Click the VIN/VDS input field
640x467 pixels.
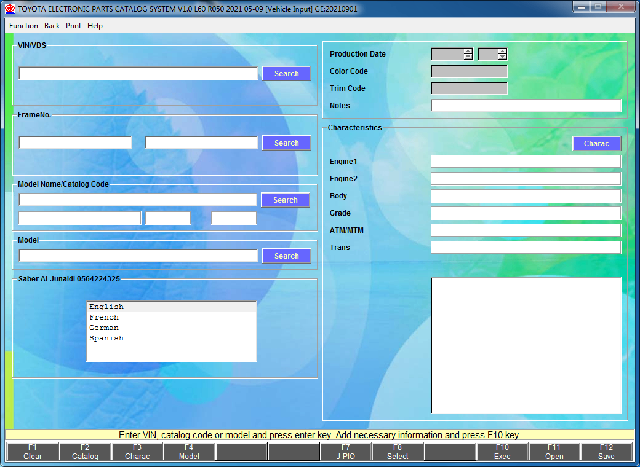coord(138,73)
